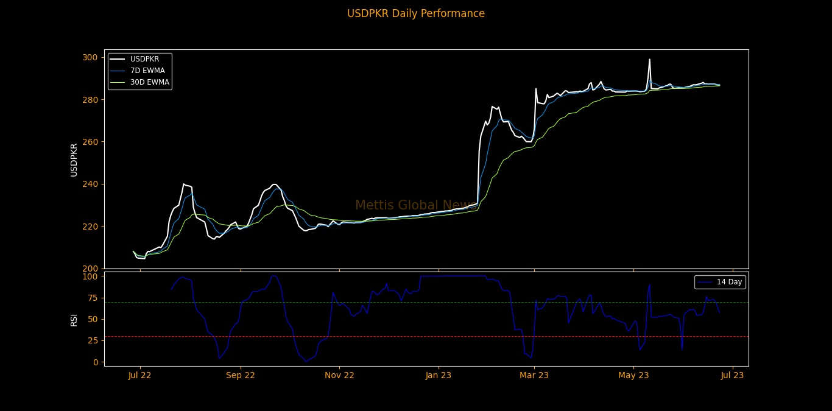
Task: Click the Jan 23 x-axis label
Action: (439, 376)
